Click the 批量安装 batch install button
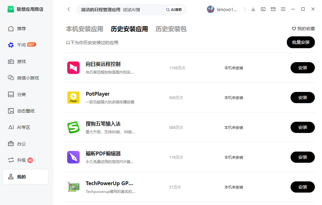Image resolution: width=322 pixels, height=205 pixels. click(301, 42)
